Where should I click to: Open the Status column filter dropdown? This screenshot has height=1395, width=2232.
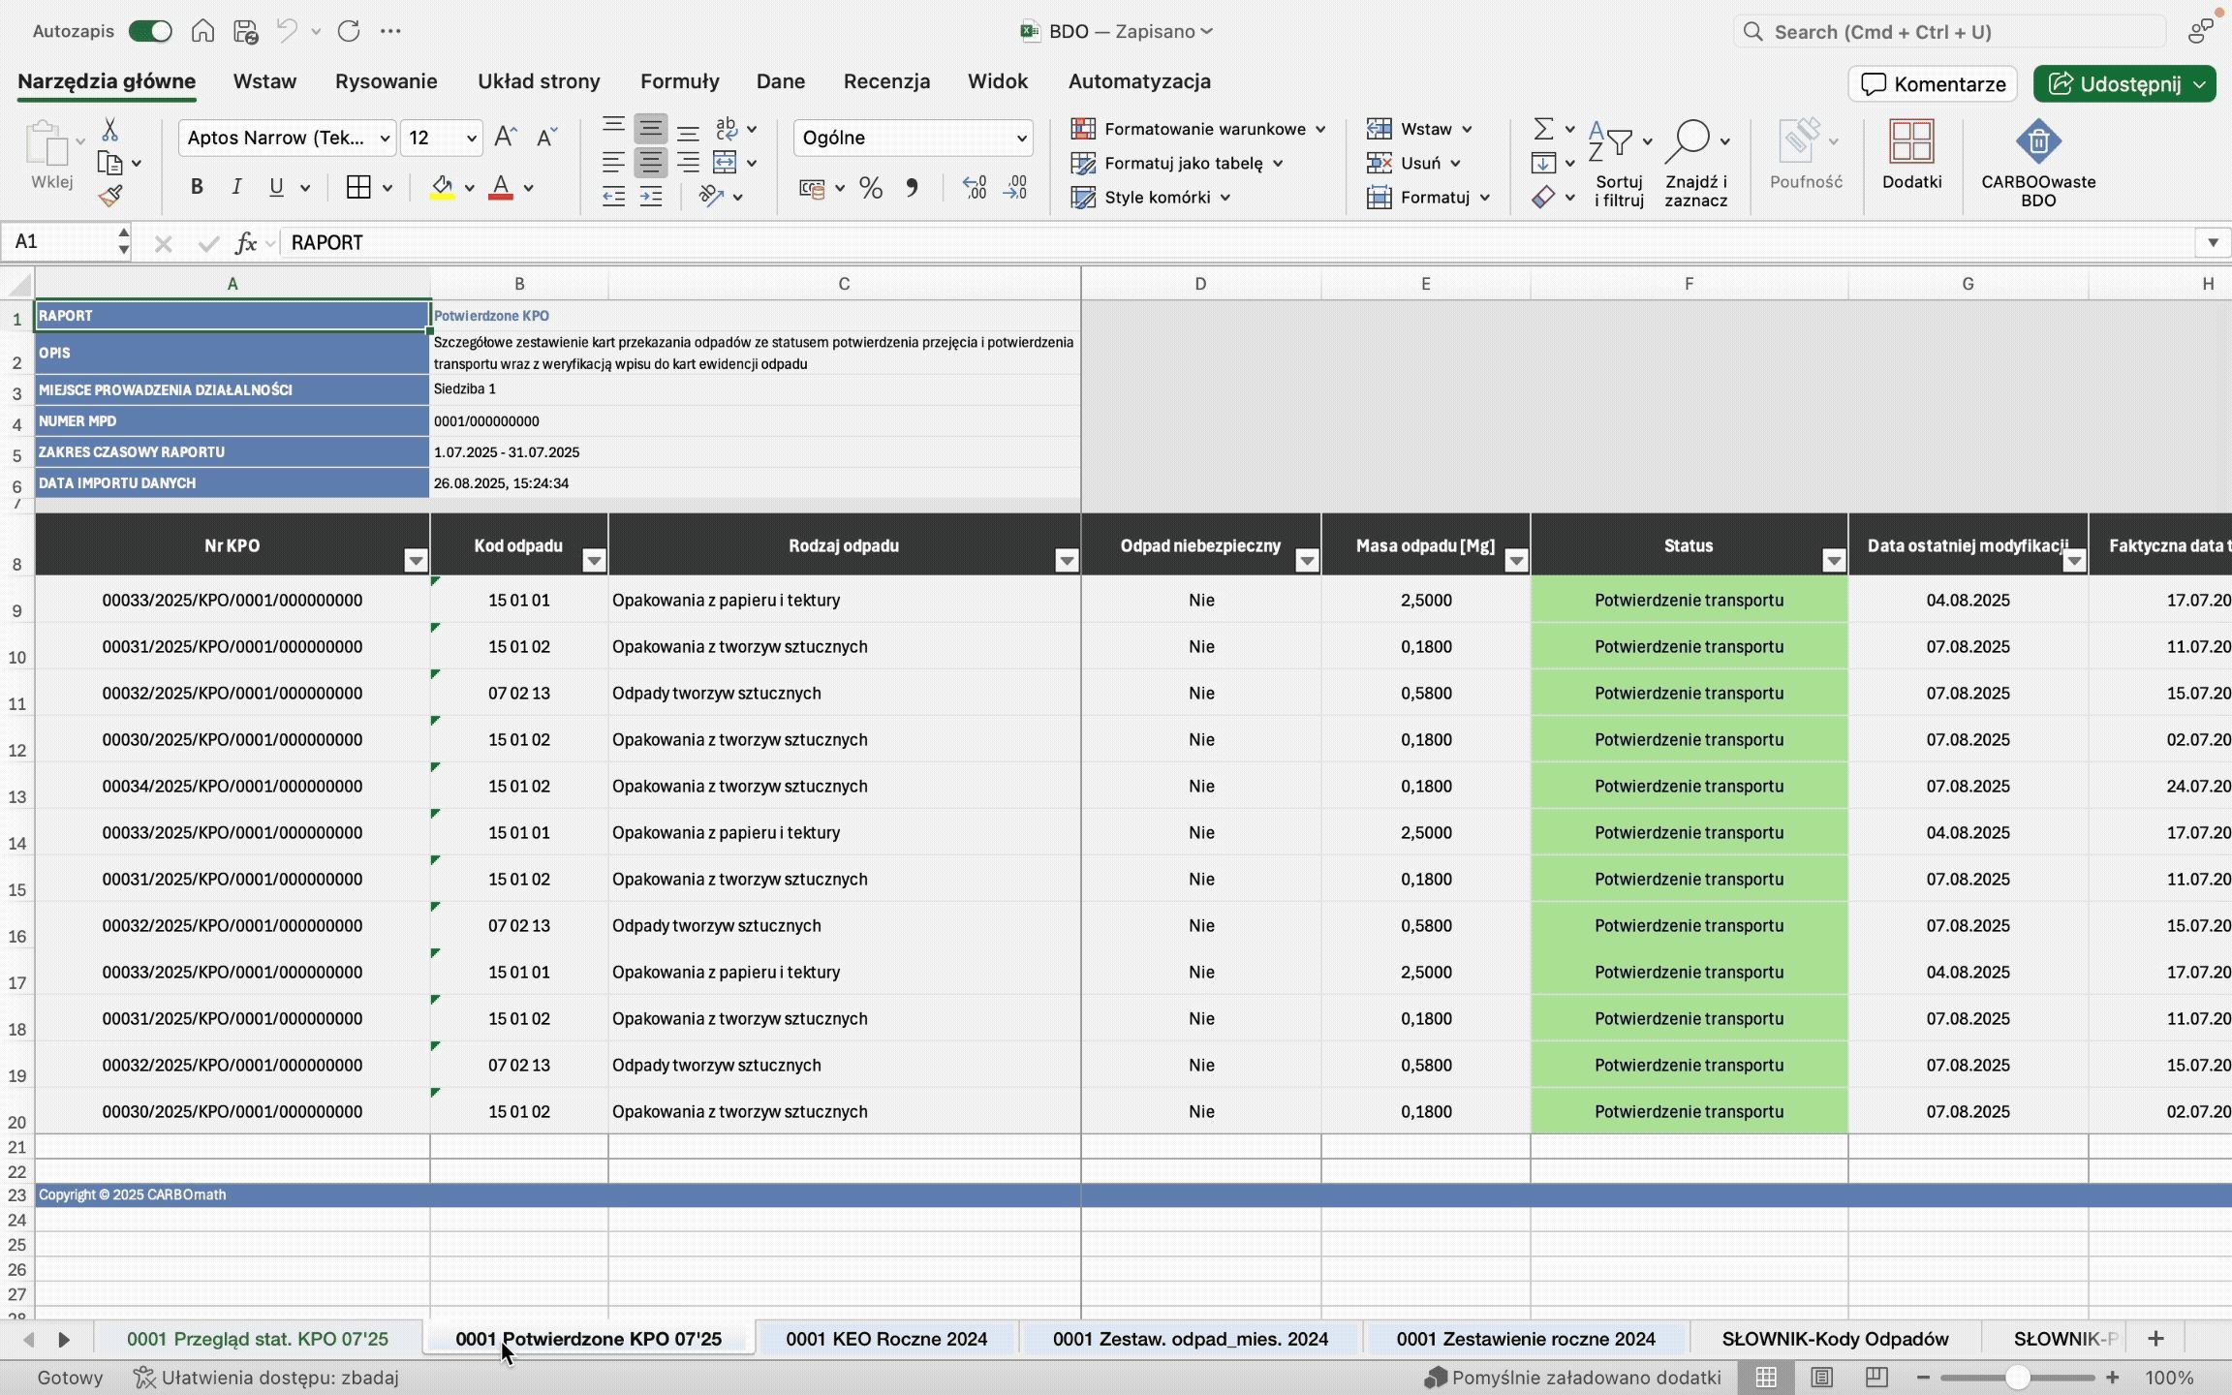coord(1833,560)
